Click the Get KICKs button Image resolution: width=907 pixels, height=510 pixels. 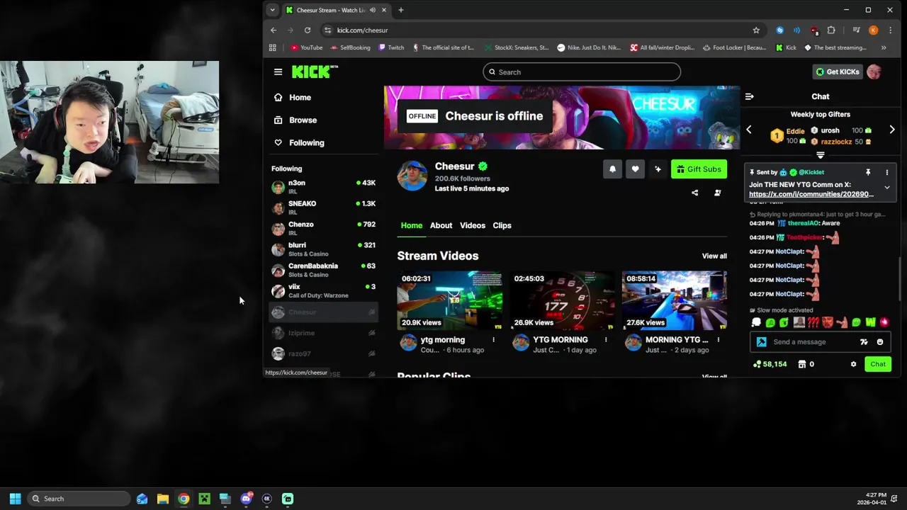[837, 72]
